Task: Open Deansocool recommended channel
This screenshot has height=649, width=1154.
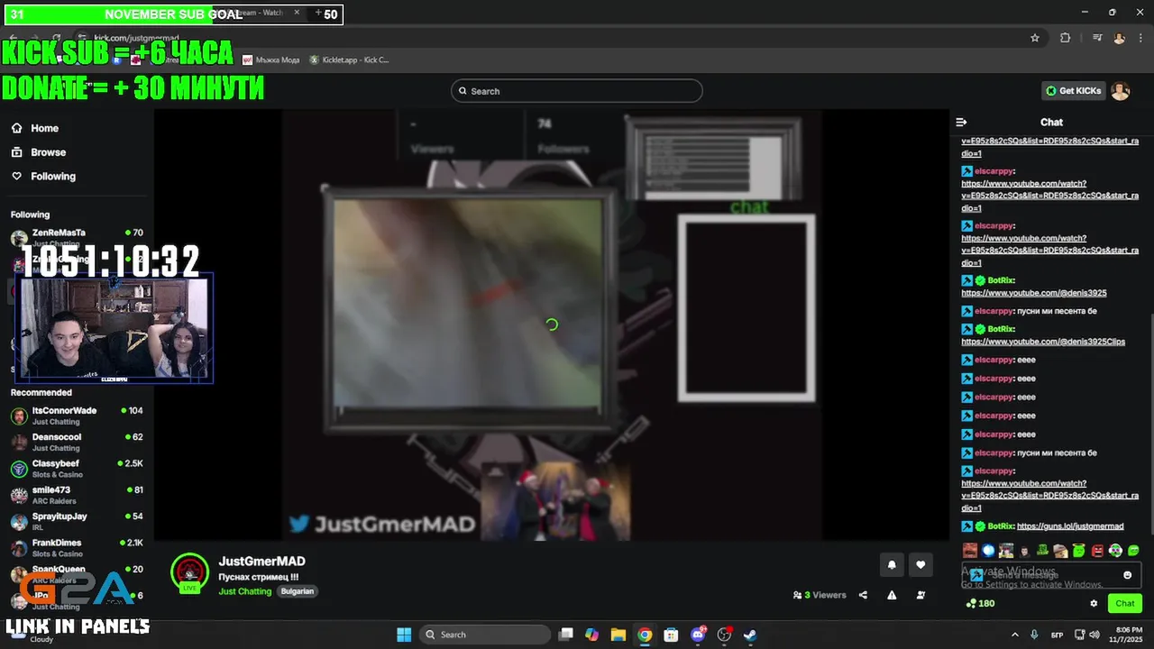Action: pos(76,442)
